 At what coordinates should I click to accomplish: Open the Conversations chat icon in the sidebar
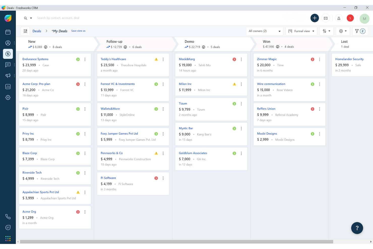tap(8, 65)
